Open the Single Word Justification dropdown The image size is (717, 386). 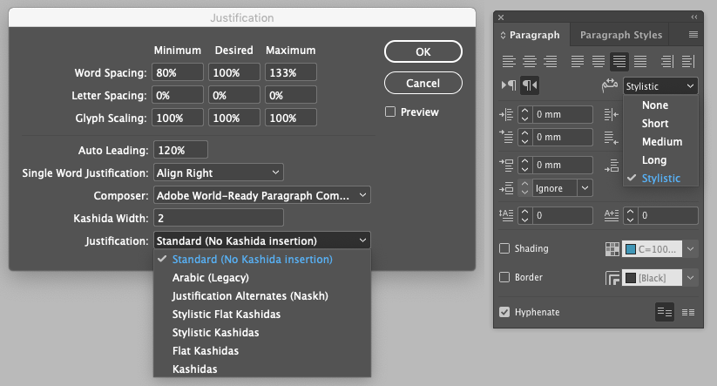(x=219, y=173)
